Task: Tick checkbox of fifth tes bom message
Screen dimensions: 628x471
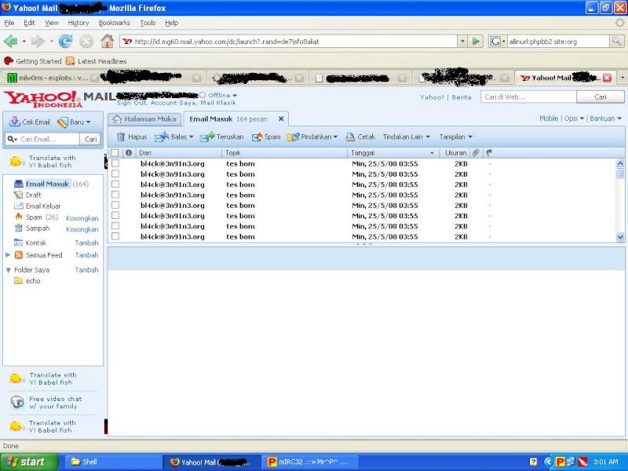Action: pos(115,205)
